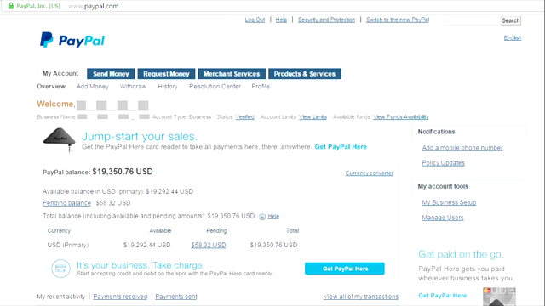The width and height of the screenshot is (545, 306).
Task: Select the Add Money submenu item
Action: [93, 87]
